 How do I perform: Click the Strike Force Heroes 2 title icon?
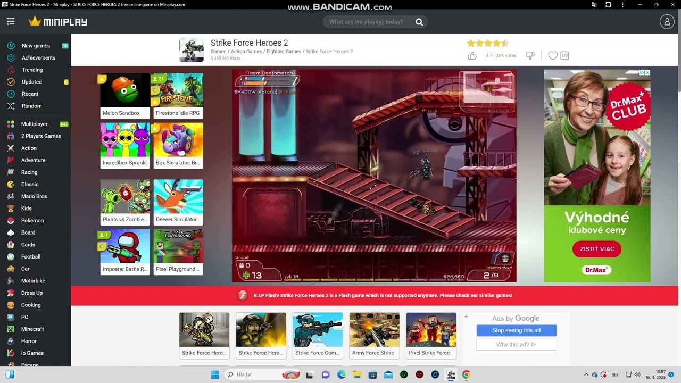(192, 50)
